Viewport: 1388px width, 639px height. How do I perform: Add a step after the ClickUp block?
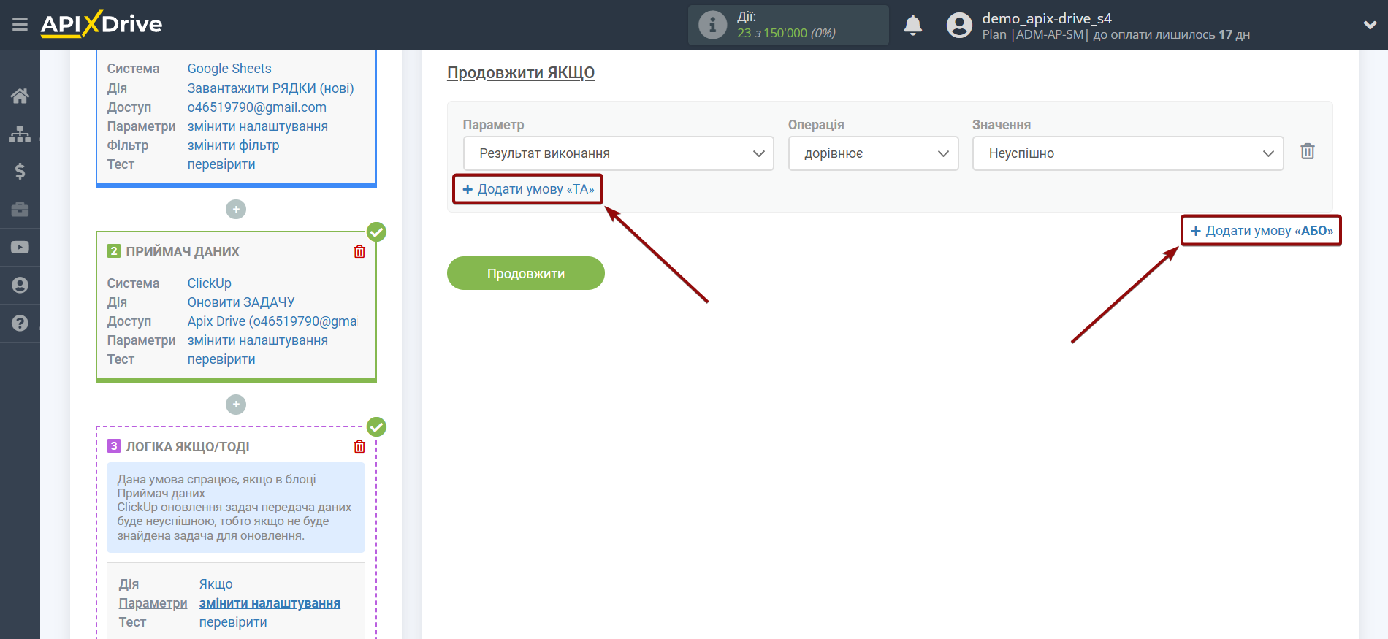pyautogui.click(x=236, y=405)
